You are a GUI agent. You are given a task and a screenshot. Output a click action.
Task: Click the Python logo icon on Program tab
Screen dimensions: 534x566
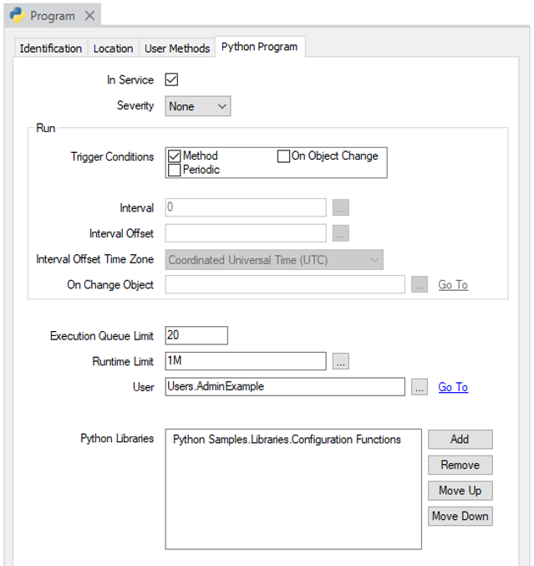pos(17,16)
